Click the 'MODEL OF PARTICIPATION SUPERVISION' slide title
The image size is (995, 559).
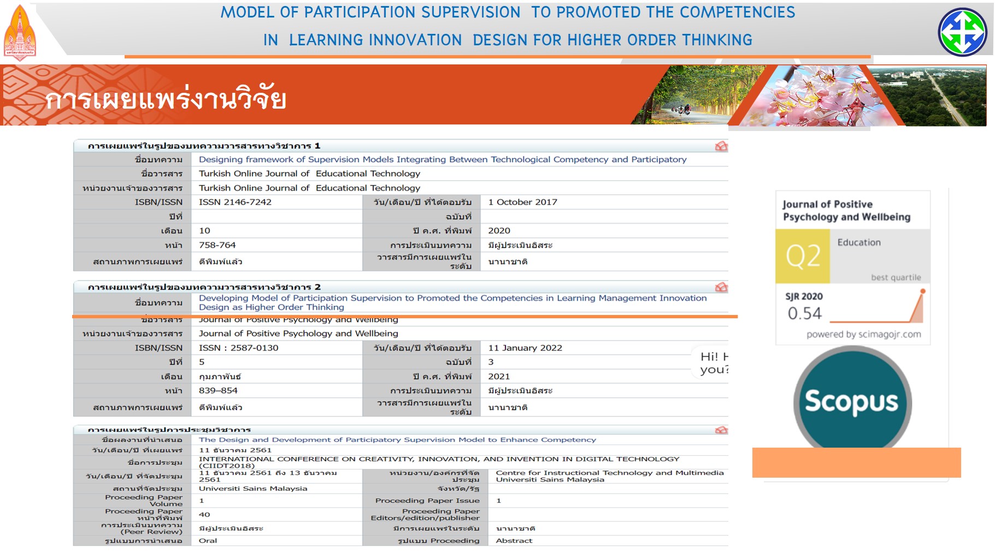pos(508,26)
